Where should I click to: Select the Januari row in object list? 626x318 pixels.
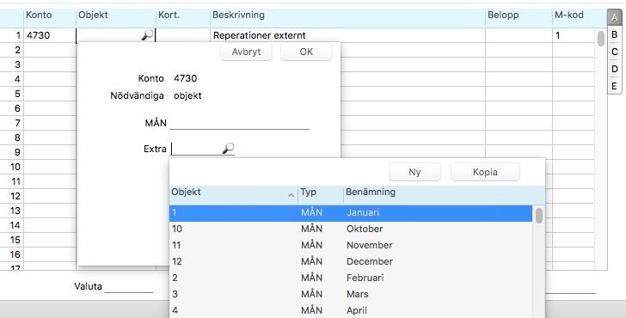pyautogui.click(x=351, y=212)
